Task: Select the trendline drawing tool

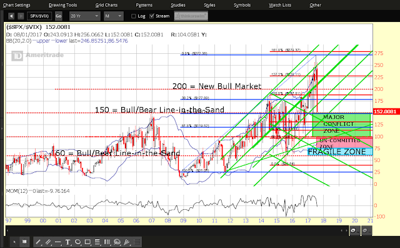Action: coord(38,242)
